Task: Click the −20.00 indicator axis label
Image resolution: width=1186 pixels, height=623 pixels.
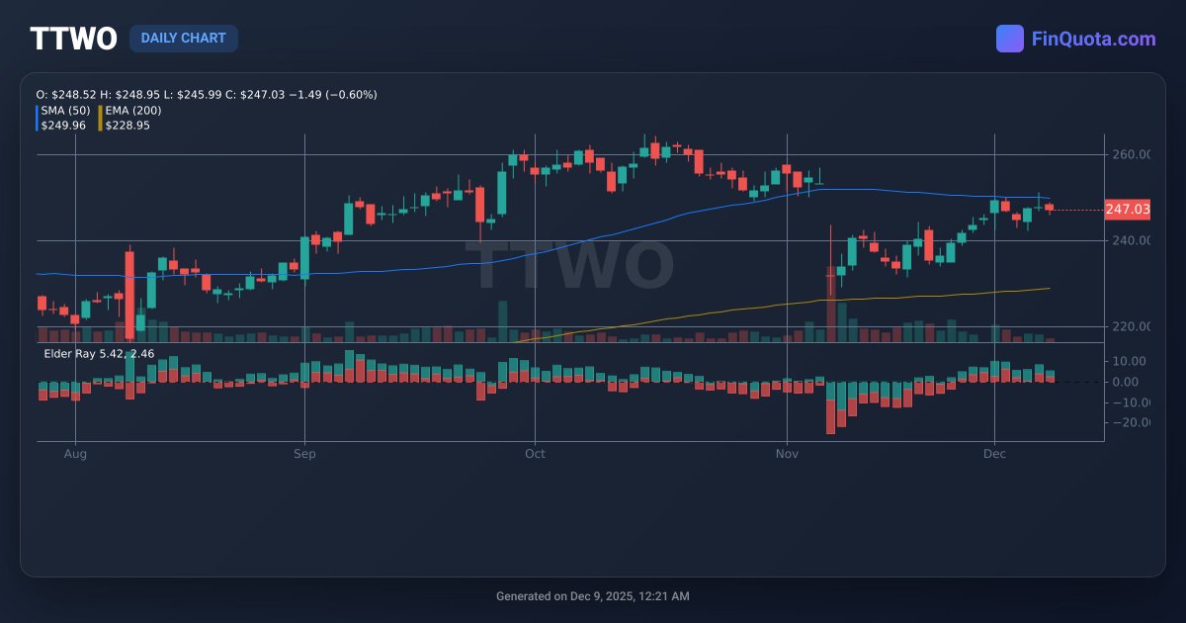Action: pyautogui.click(x=1130, y=422)
